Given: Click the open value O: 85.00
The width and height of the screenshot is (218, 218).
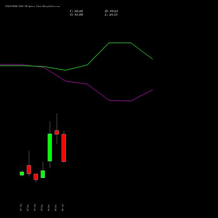Looking at the screenshot, I should (x=76, y=15).
